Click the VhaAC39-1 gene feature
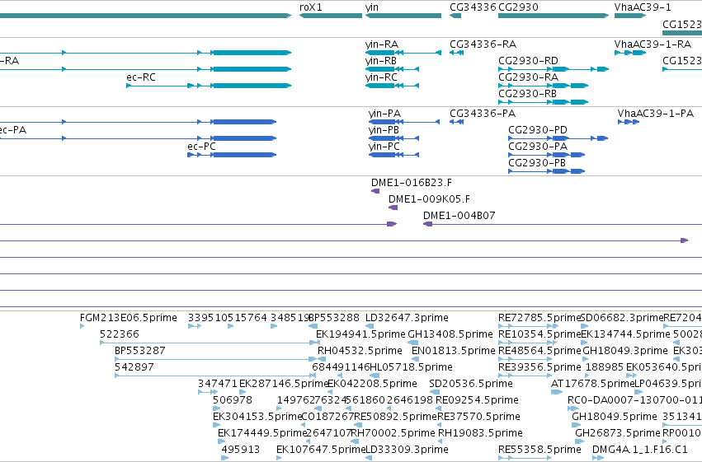Image resolution: width=702 pixels, height=462 pixels. [630, 16]
